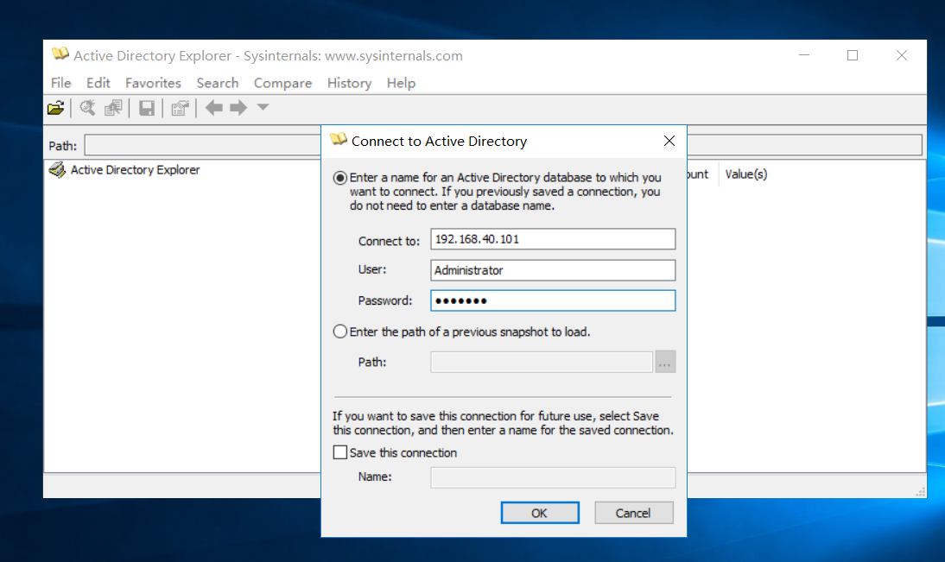This screenshot has width=945, height=562.
Task: Close the Active Directory Explorer main window
Action: click(x=902, y=55)
